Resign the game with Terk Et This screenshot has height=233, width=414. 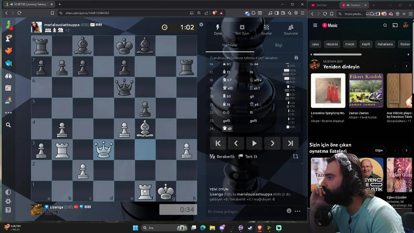248,157
